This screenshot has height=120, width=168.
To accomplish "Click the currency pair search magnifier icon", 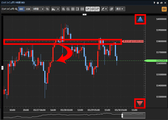I will (16, 9).
